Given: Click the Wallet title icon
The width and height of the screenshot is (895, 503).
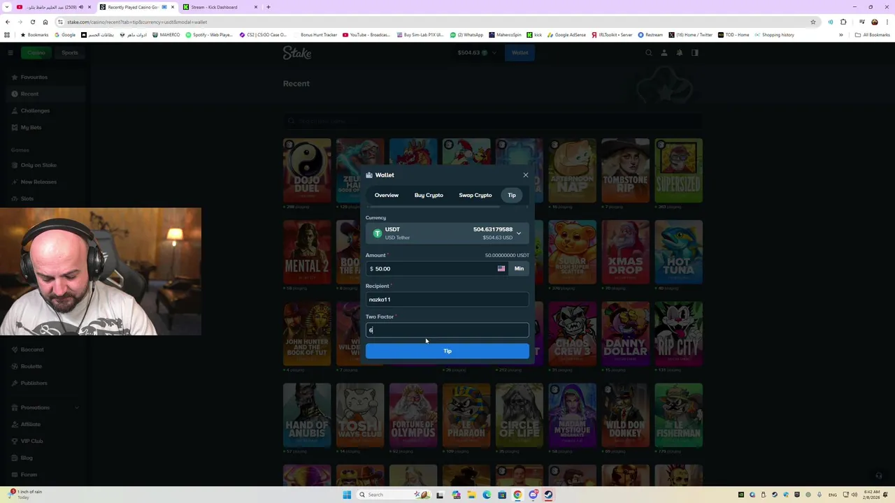Looking at the screenshot, I should coord(369,175).
